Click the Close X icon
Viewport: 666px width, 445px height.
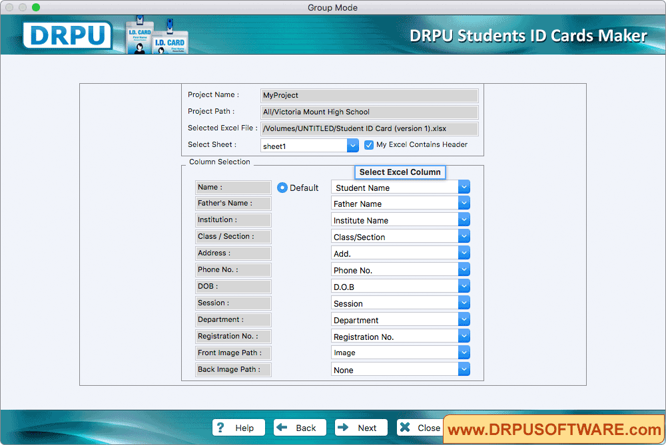(x=405, y=427)
